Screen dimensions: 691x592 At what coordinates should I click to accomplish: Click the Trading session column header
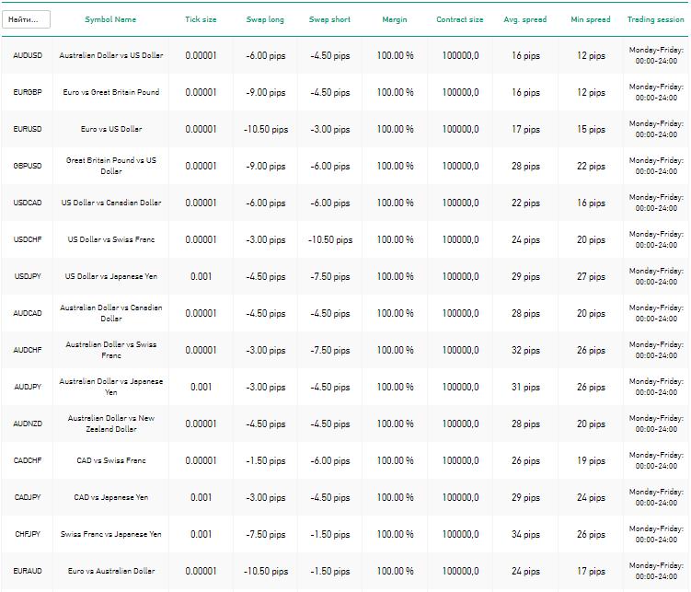[656, 19]
